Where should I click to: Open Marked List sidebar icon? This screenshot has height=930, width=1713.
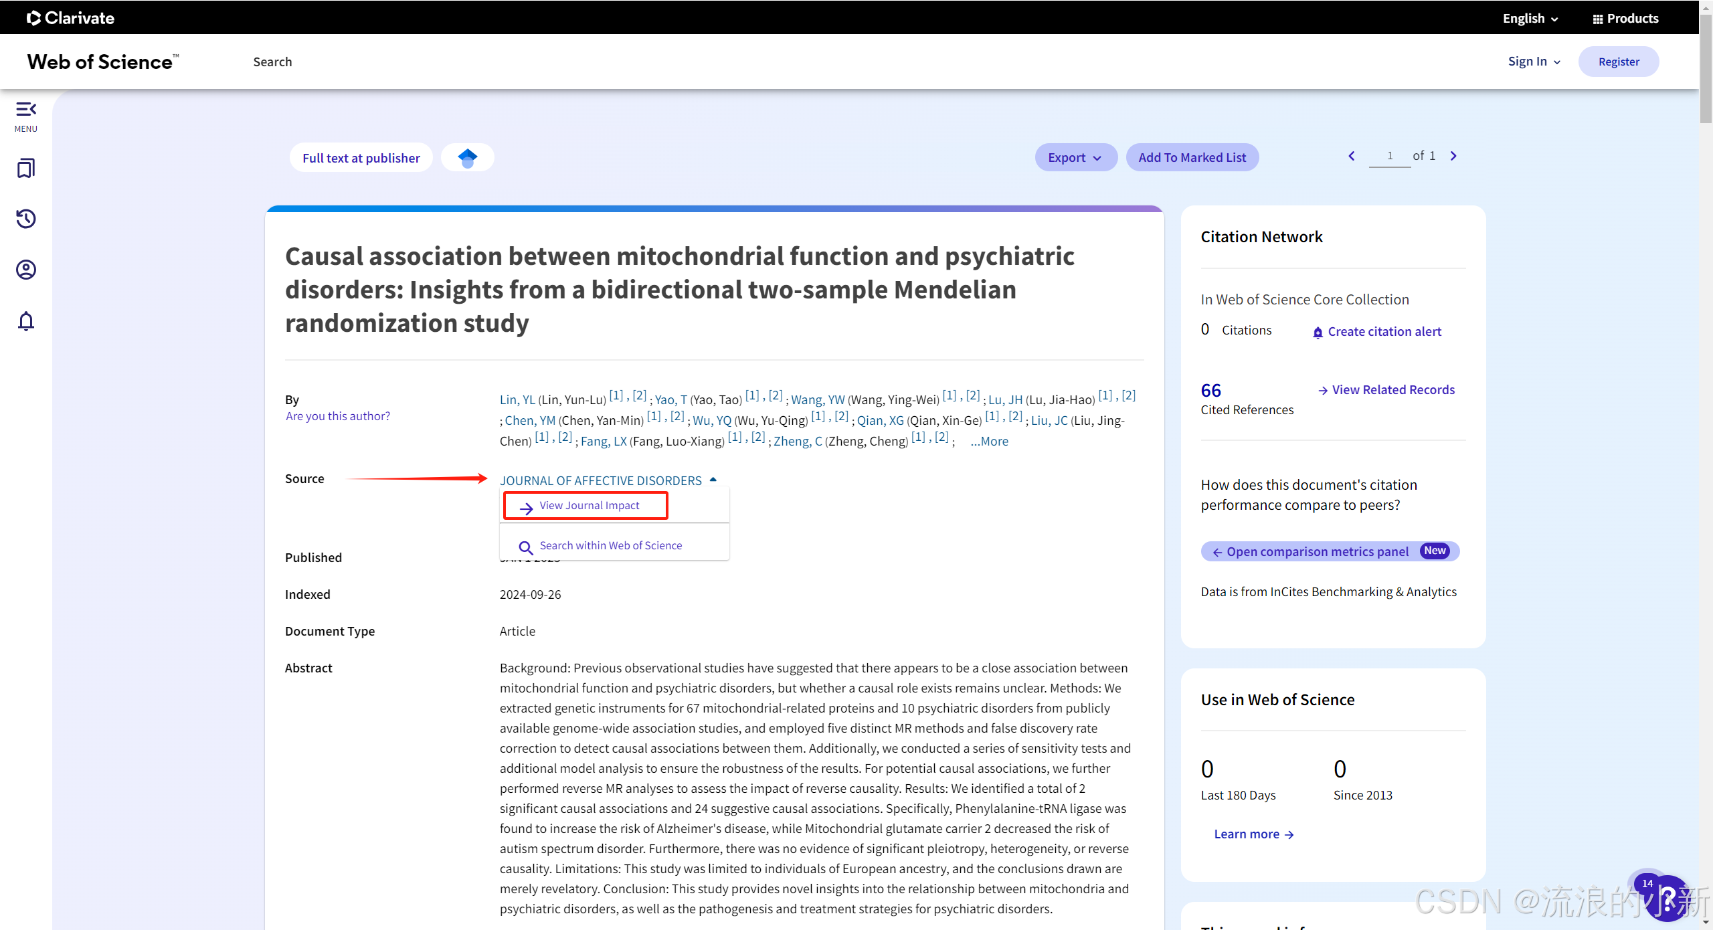(26, 168)
